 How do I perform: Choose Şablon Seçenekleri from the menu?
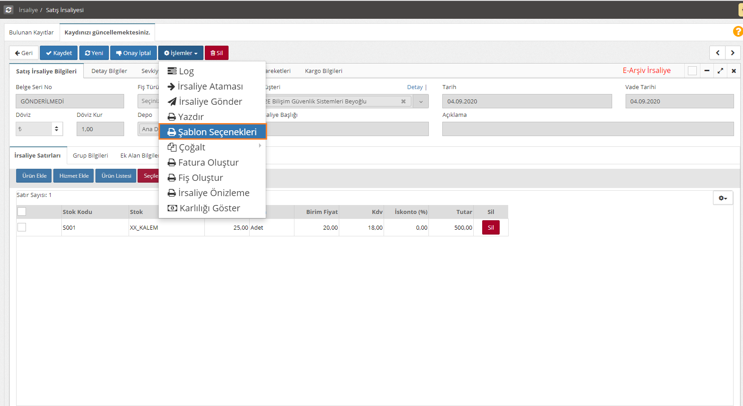[x=212, y=132]
